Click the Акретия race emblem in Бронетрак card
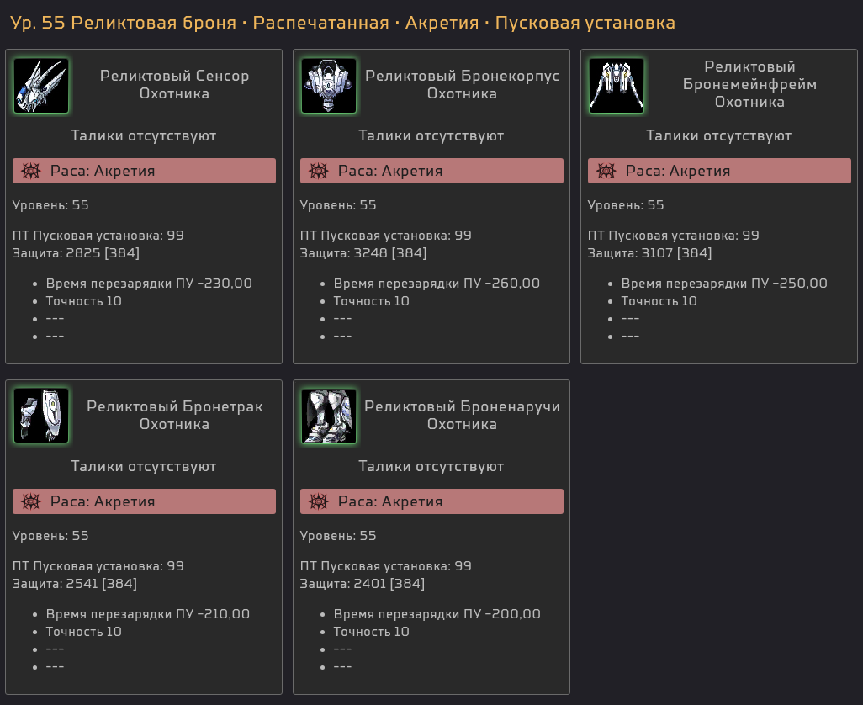 (31, 501)
